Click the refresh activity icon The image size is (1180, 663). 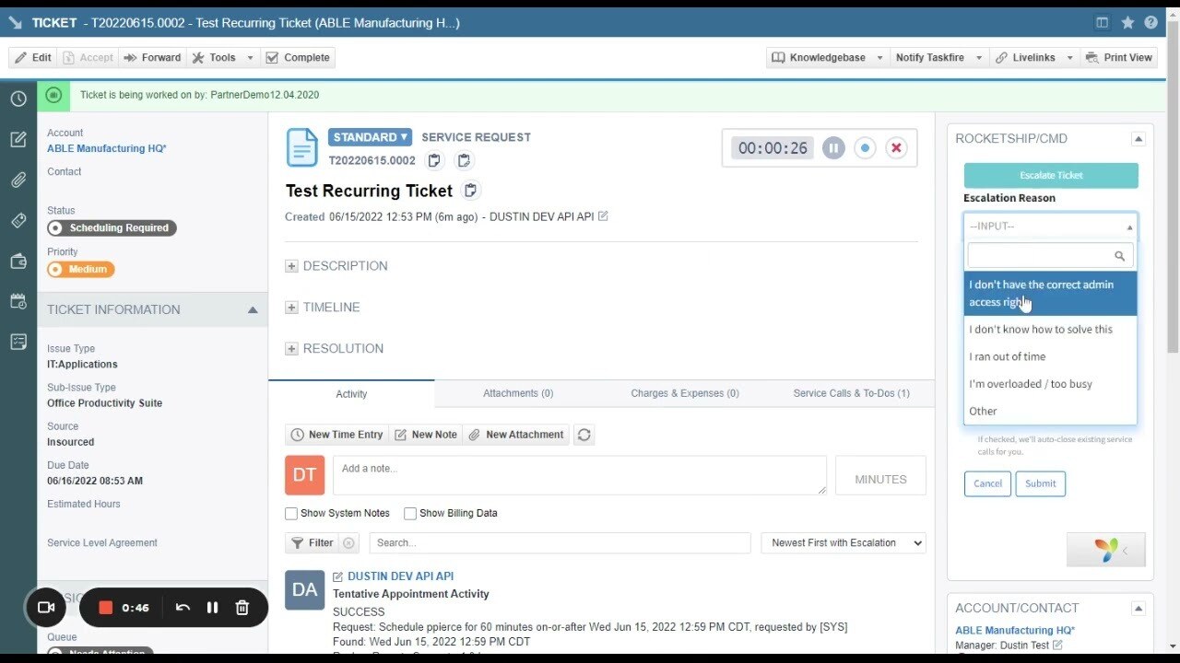coord(584,435)
